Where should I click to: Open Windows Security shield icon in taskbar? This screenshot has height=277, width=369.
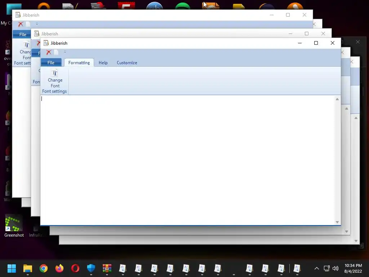point(91,268)
